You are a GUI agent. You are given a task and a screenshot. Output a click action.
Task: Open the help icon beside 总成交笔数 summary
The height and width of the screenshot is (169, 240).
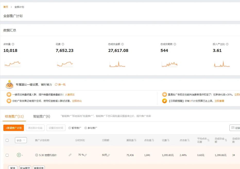(175, 44)
